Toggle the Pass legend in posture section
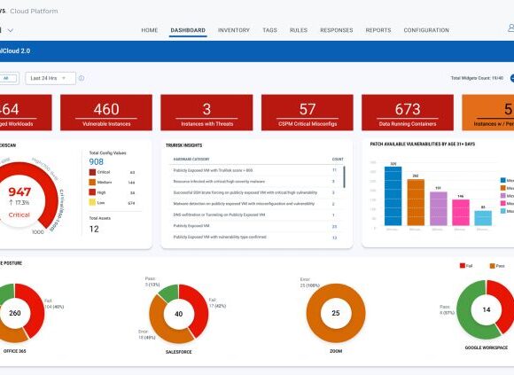The height and width of the screenshot is (375, 514). tap(493, 266)
